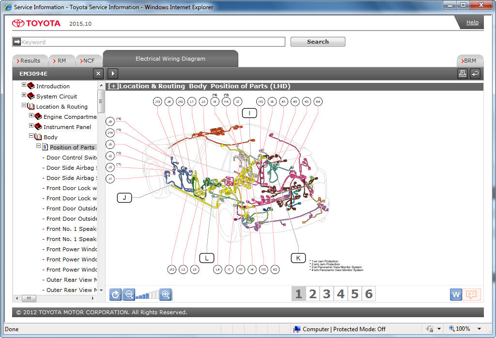The width and height of the screenshot is (496, 338).
Task: Open the System Circuit book icon
Action: (31, 96)
